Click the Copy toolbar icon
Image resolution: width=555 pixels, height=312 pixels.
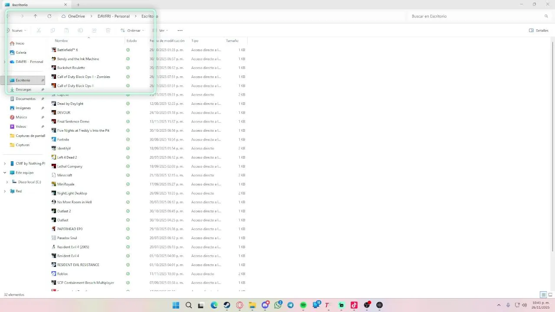(x=52, y=30)
